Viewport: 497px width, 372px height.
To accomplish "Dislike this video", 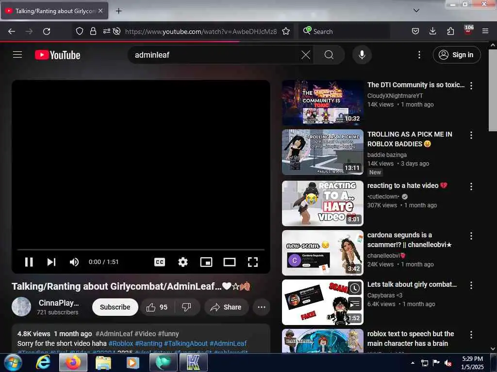I will tap(186, 307).
